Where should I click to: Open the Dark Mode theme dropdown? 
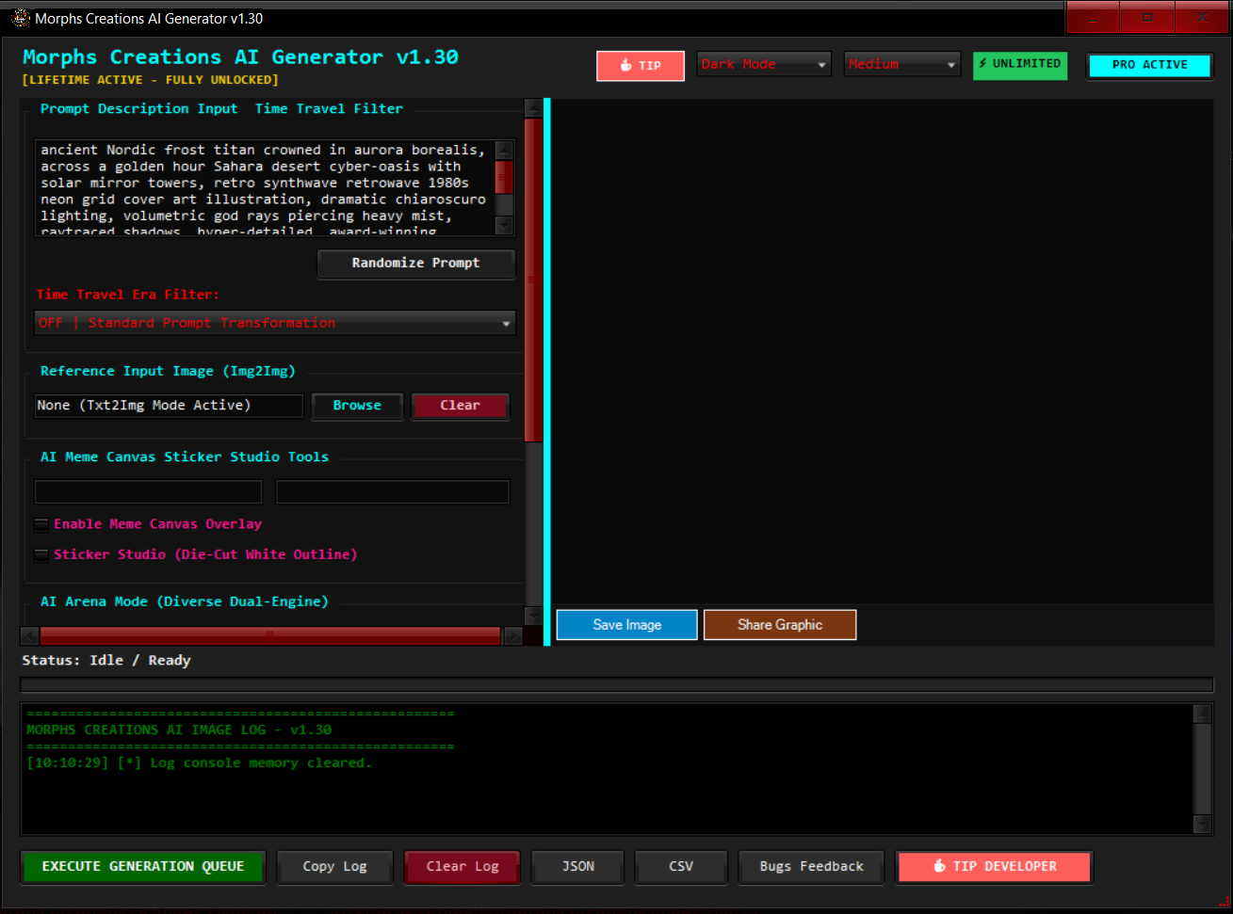click(764, 64)
